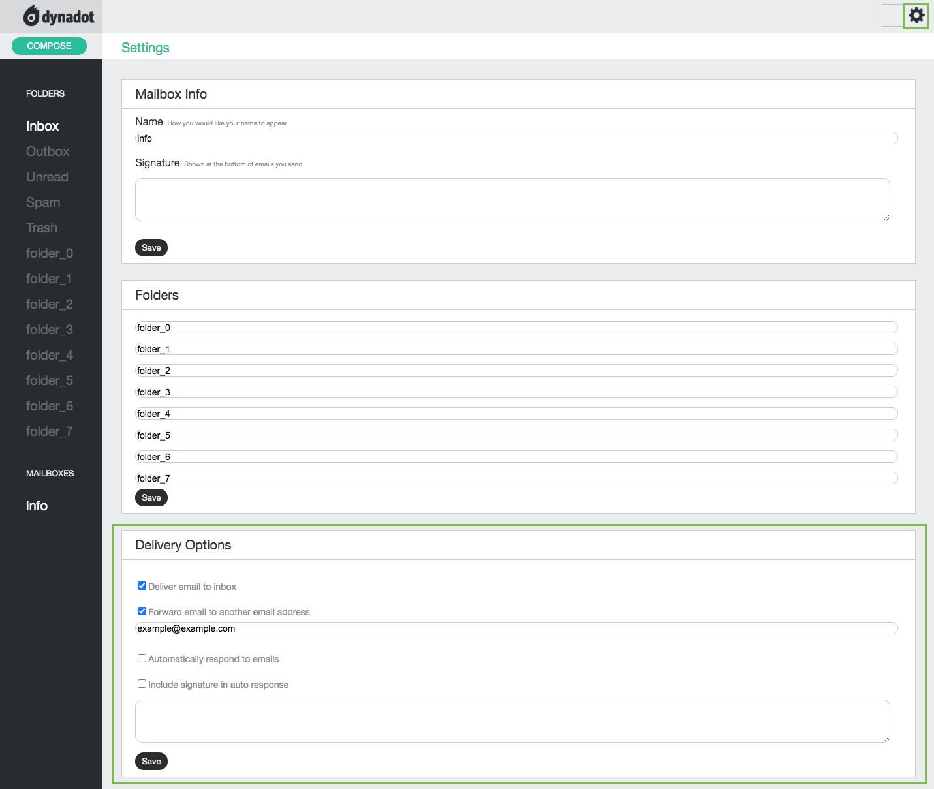Save the Delivery Options
Screen dimensions: 934x789
click(151, 761)
